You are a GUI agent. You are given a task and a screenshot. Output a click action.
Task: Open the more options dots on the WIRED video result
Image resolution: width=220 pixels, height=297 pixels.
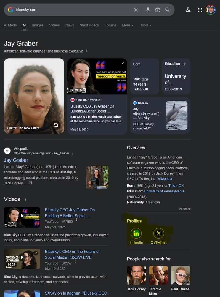76,219
